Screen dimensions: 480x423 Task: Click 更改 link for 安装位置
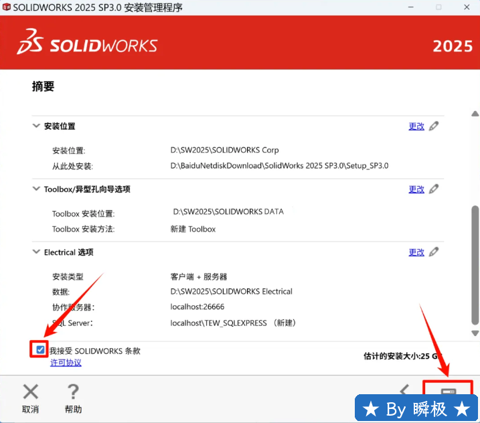click(416, 126)
